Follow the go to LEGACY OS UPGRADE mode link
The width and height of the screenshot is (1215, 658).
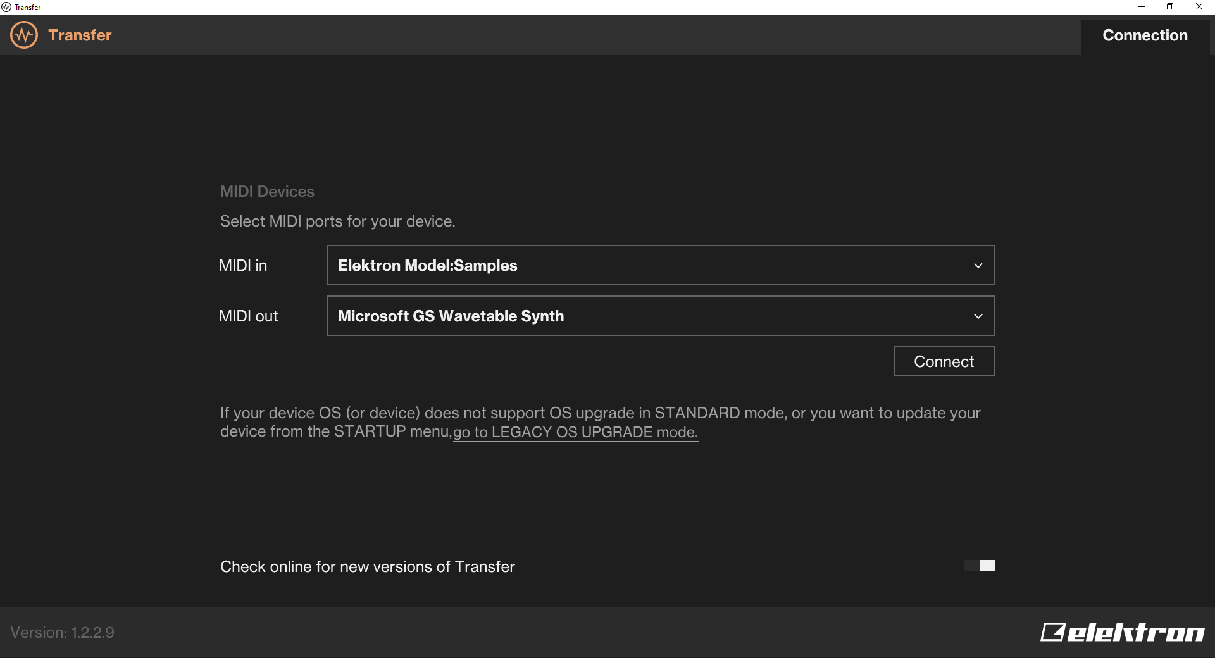pyautogui.click(x=575, y=432)
